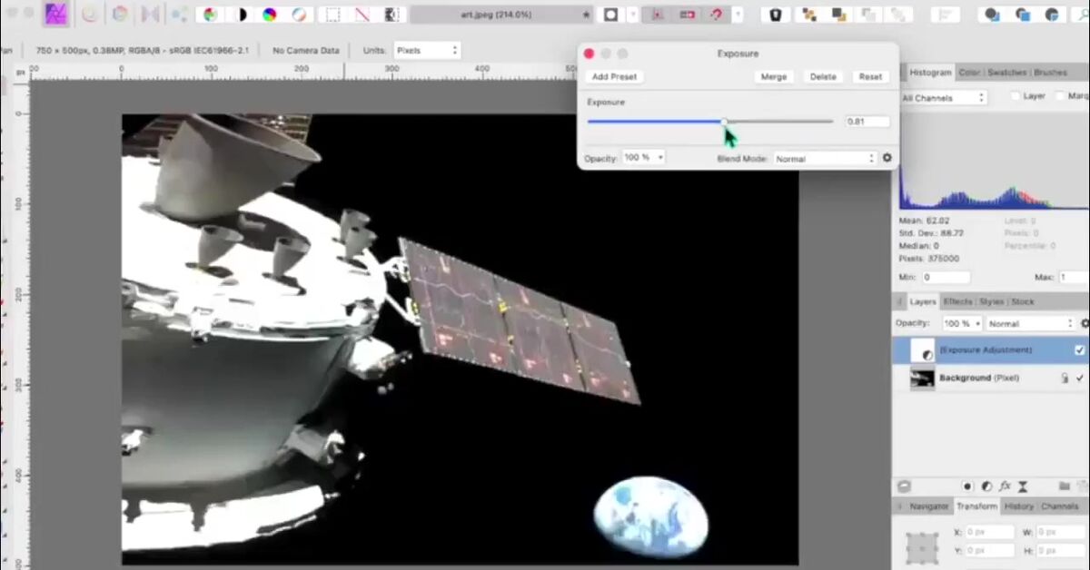Switch to the Photo persona icon

[56, 14]
